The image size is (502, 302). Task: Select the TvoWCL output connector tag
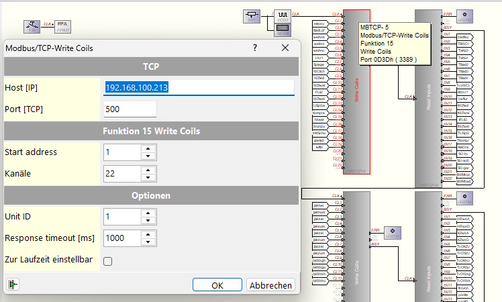464,85
